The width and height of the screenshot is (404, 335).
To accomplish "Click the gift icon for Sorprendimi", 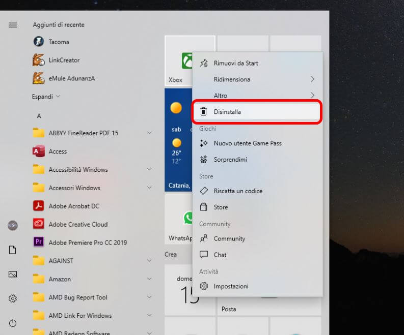I will coord(204,160).
